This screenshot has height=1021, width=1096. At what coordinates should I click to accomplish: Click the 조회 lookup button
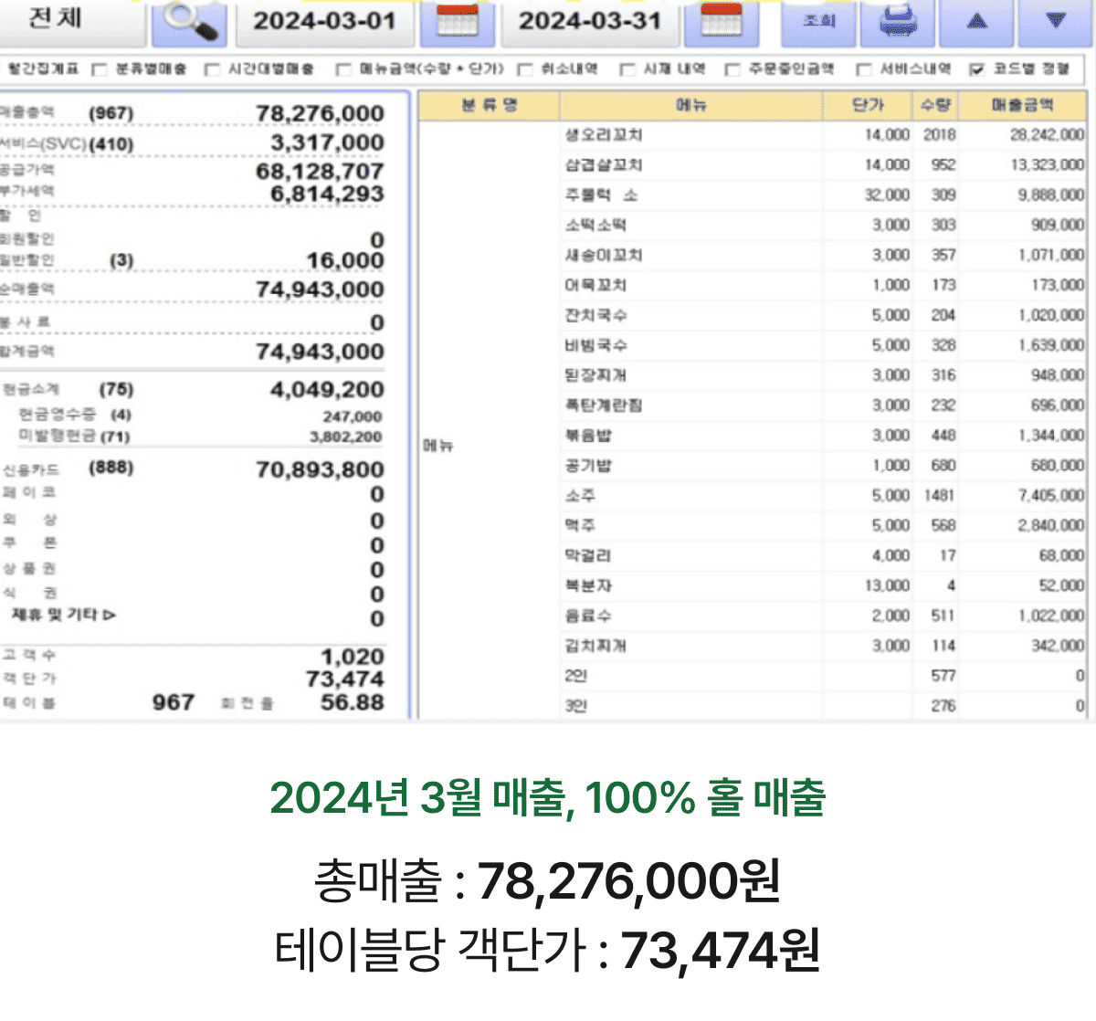(818, 22)
